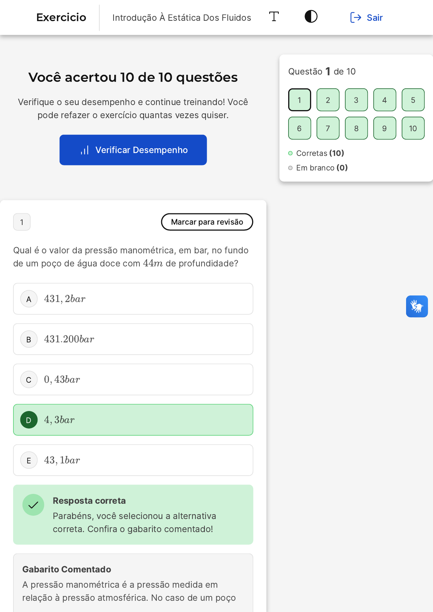The width and height of the screenshot is (433, 612).
Task: Open question 8 from the navigator grid
Action: click(356, 128)
